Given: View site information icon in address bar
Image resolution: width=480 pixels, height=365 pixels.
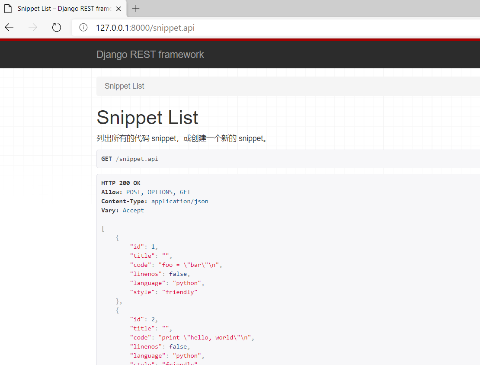Looking at the screenshot, I should click(x=83, y=28).
